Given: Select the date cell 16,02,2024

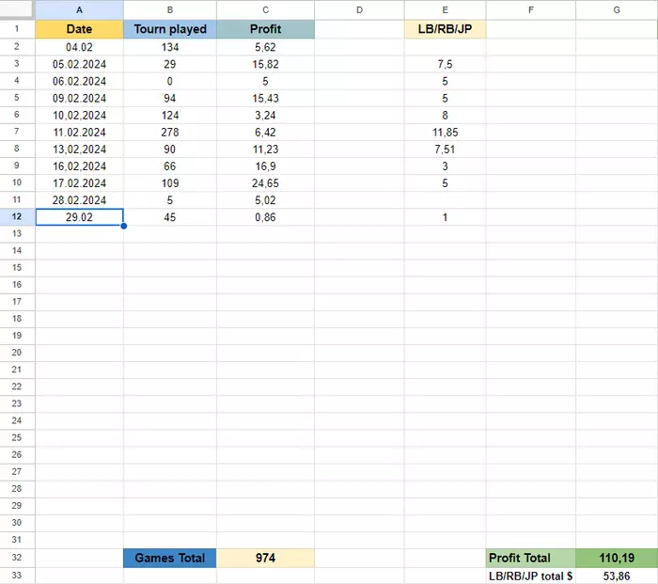Looking at the screenshot, I should [79, 166].
